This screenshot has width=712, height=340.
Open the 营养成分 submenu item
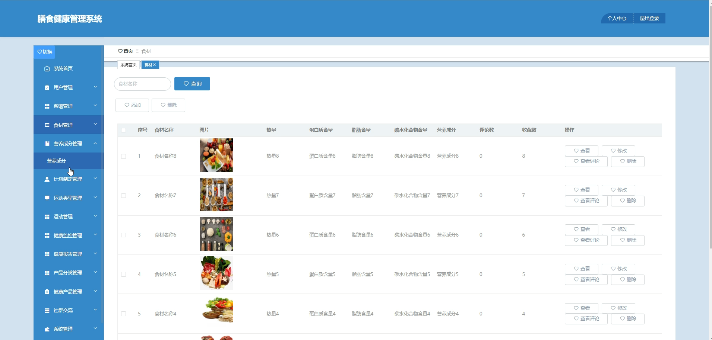click(x=69, y=161)
